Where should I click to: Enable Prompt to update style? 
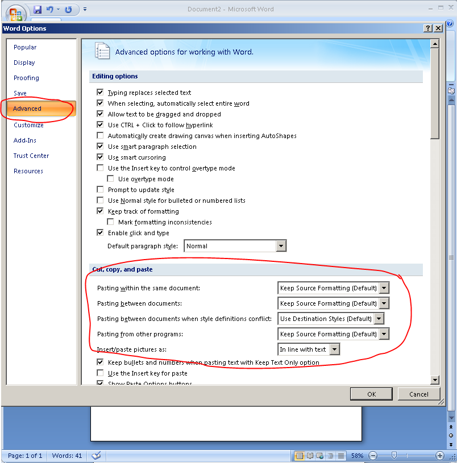(x=100, y=189)
